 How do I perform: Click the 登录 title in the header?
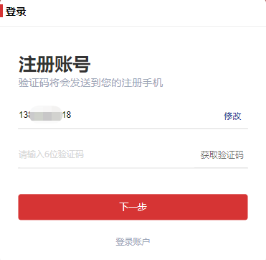(x=16, y=11)
